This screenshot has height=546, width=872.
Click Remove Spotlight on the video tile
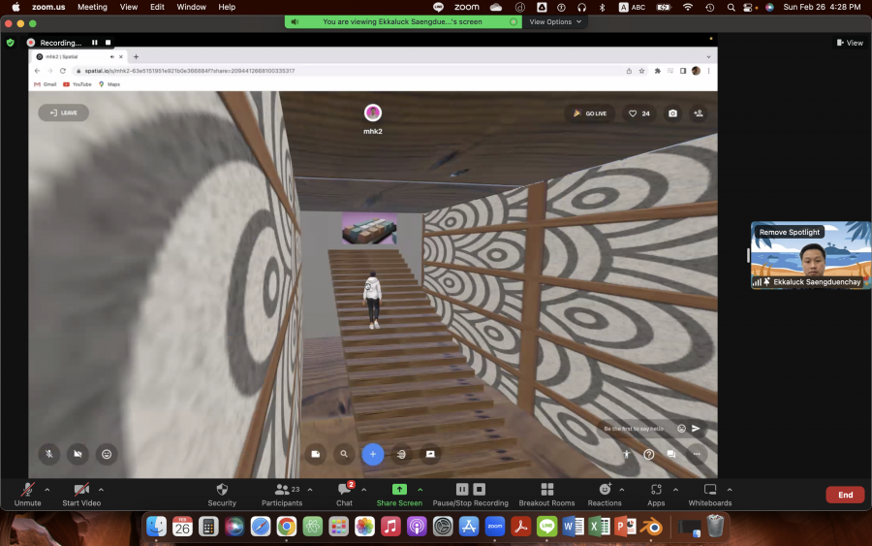point(790,233)
